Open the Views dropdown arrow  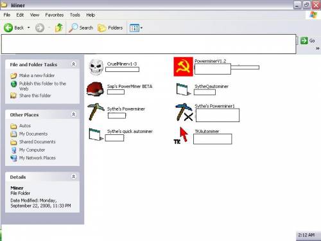pyautogui.click(x=141, y=28)
